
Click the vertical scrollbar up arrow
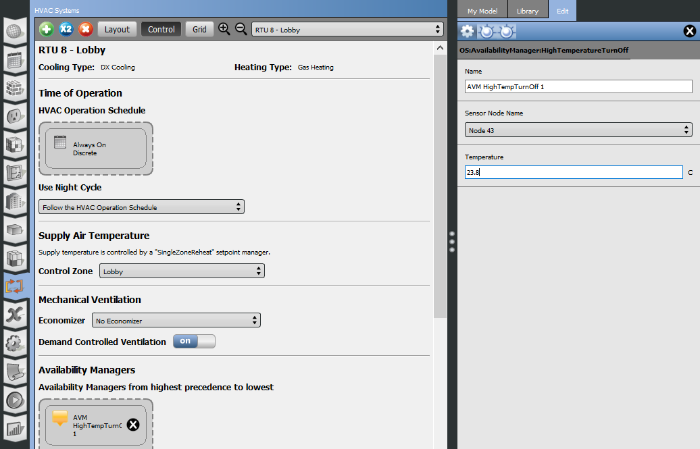(440, 48)
